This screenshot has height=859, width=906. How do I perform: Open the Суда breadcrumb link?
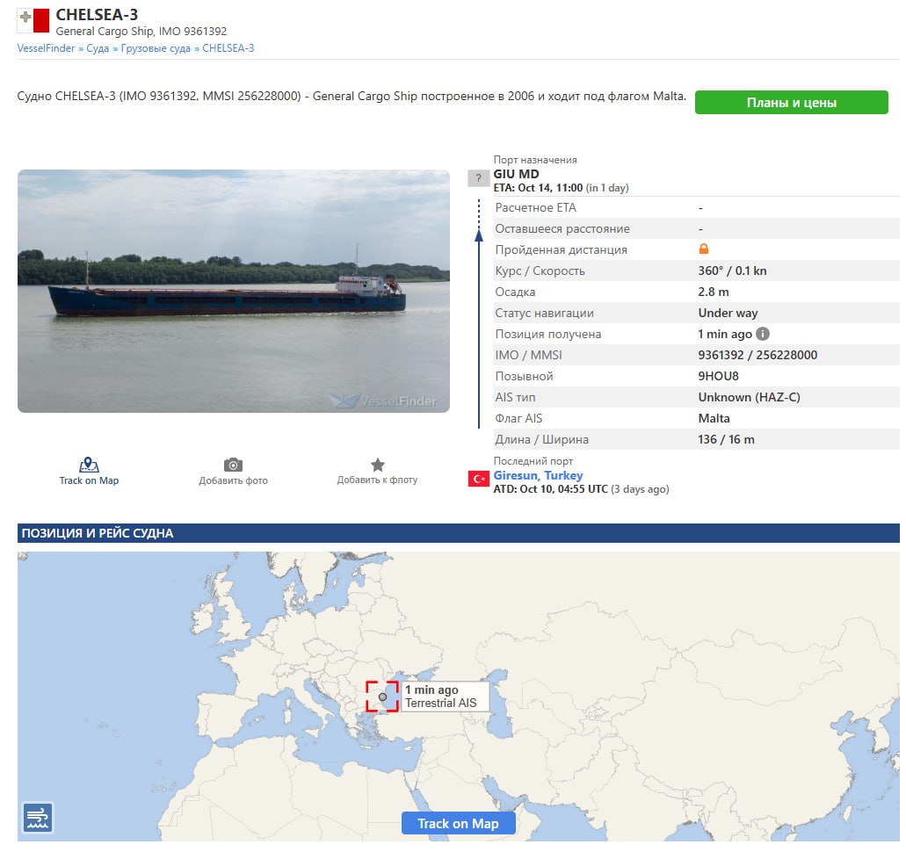click(98, 48)
